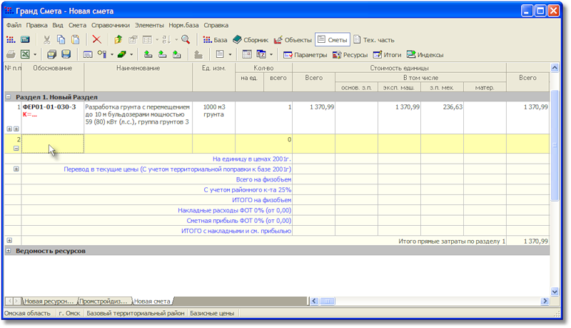This screenshot has width=571, height=328.
Task: Click Омская область in status bar
Action: tap(27, 313)
